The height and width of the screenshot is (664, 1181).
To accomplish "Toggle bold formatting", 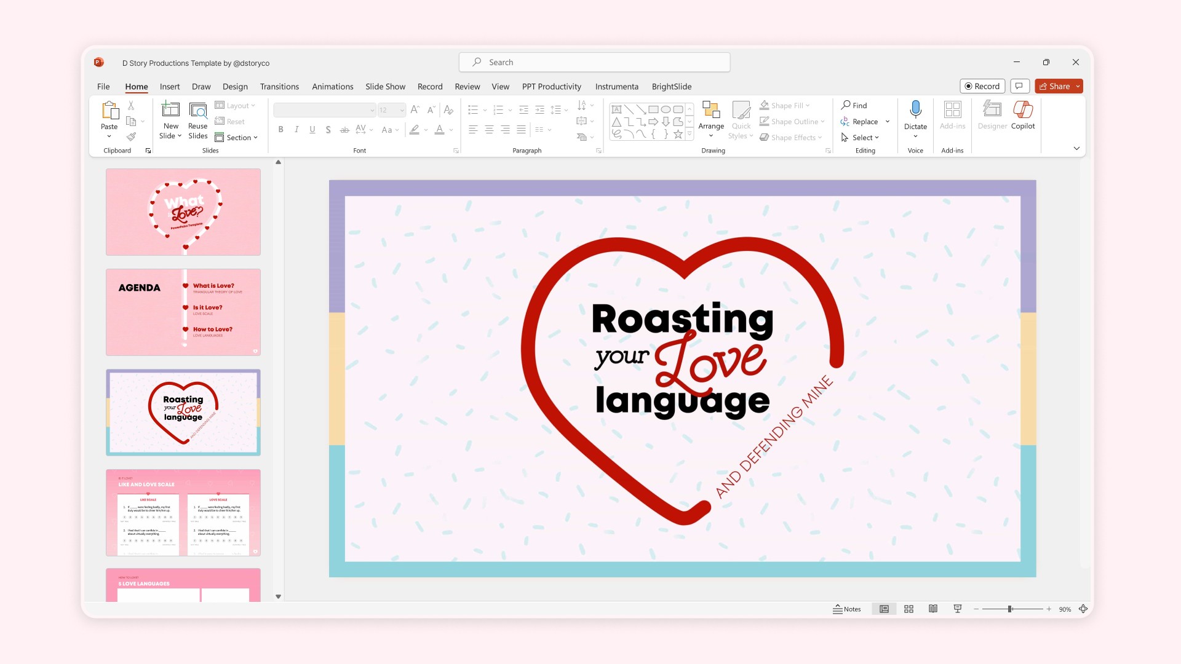I will pyautogui.click(x=280, y=129).
